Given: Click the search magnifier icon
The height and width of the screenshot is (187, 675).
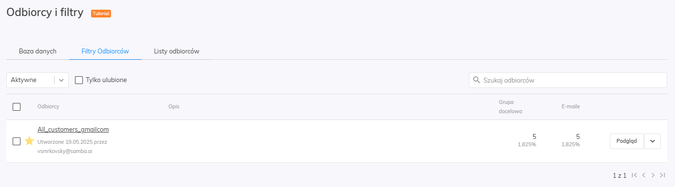Looking at the screenshot, I should tap(477, 80).
